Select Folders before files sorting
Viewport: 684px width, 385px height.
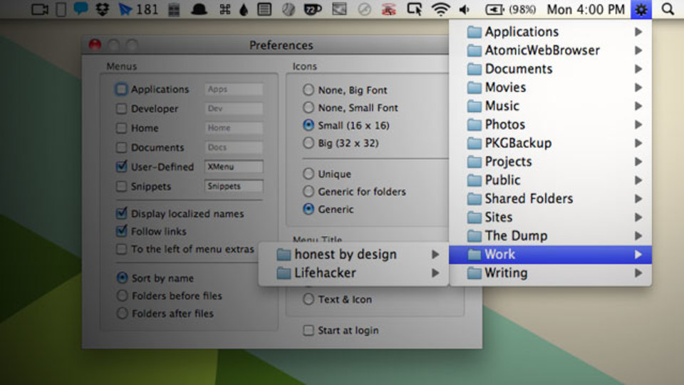point(122,295)
